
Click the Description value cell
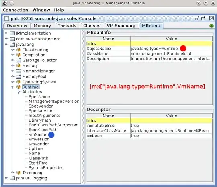(171, 59)
